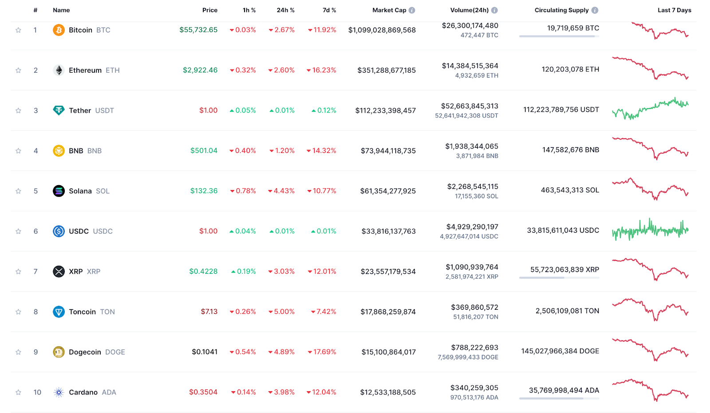710x413 pixels.
Task: Show Circulating Supply info icon
Action: (x=595, y=10)
